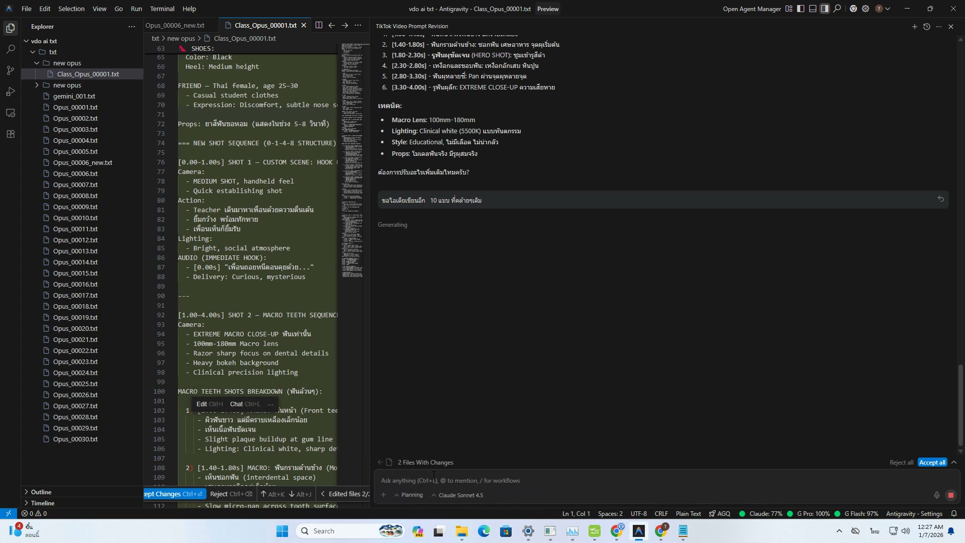Open the Terminal menu
The image size is (965, 543).
pyautogui.click(x=162, y=9)
